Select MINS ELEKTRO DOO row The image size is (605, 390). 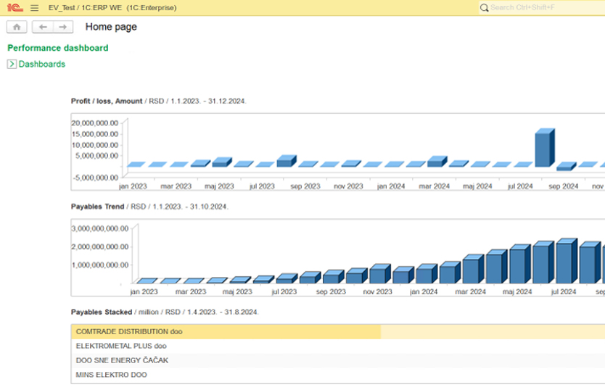338,375
